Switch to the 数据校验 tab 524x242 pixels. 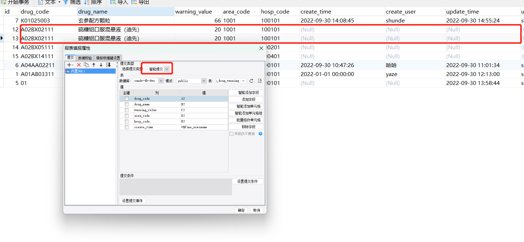pyautogui.click(x=85, y=58)
